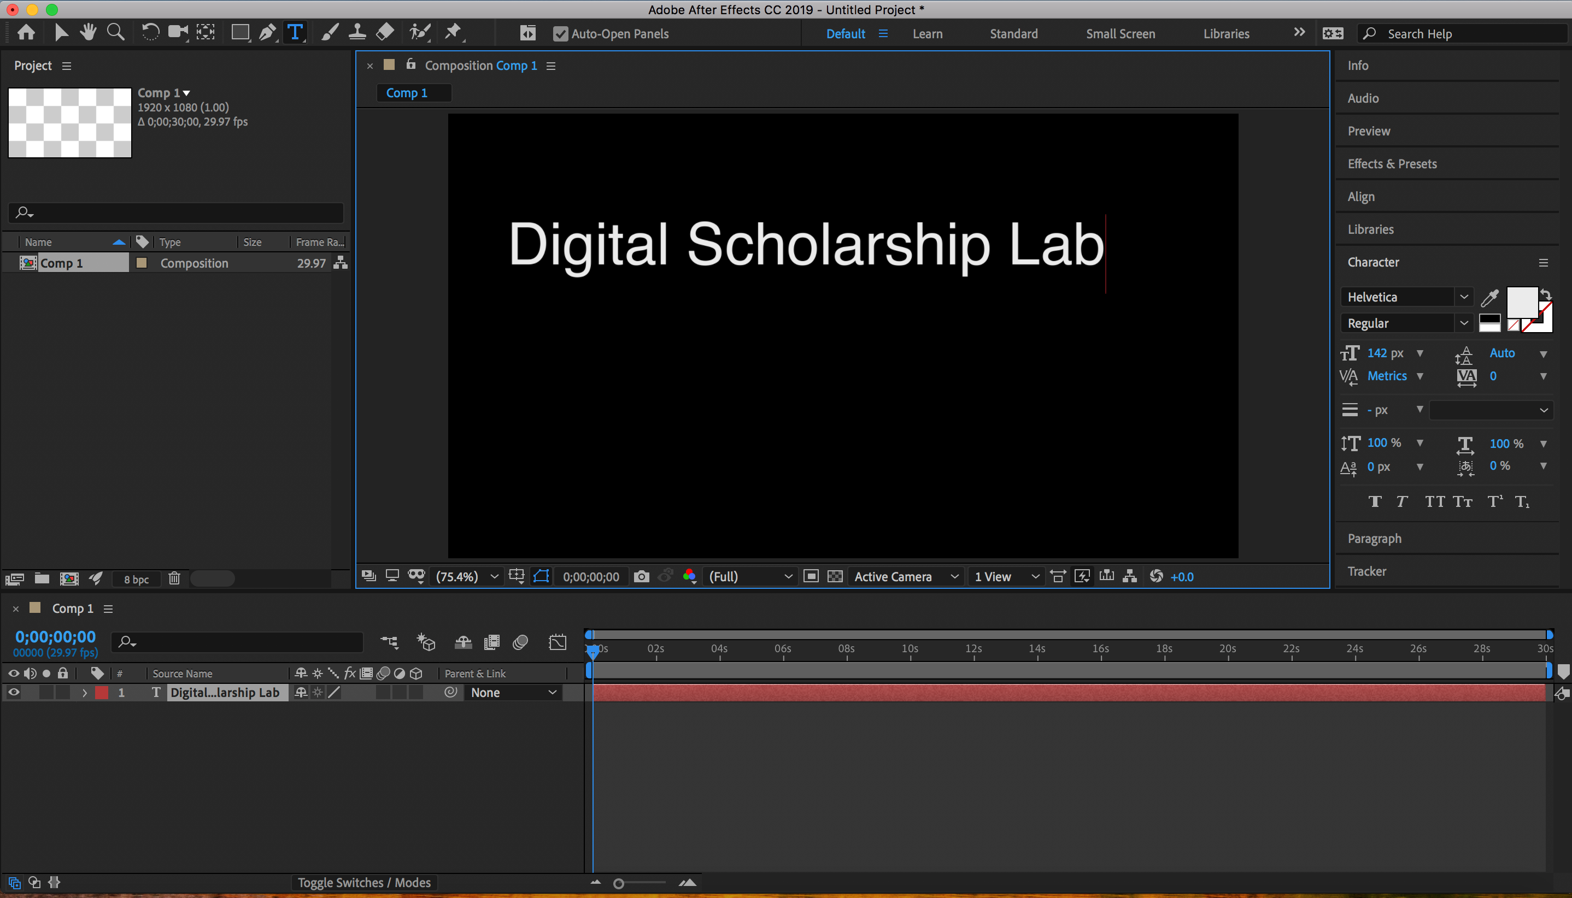Screen dimensions: 1572x898
Task: Open the magnification (75.4%) dropdown
Action: 467,577
